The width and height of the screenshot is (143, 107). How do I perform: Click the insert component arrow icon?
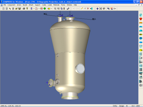[x=91, y=9]
